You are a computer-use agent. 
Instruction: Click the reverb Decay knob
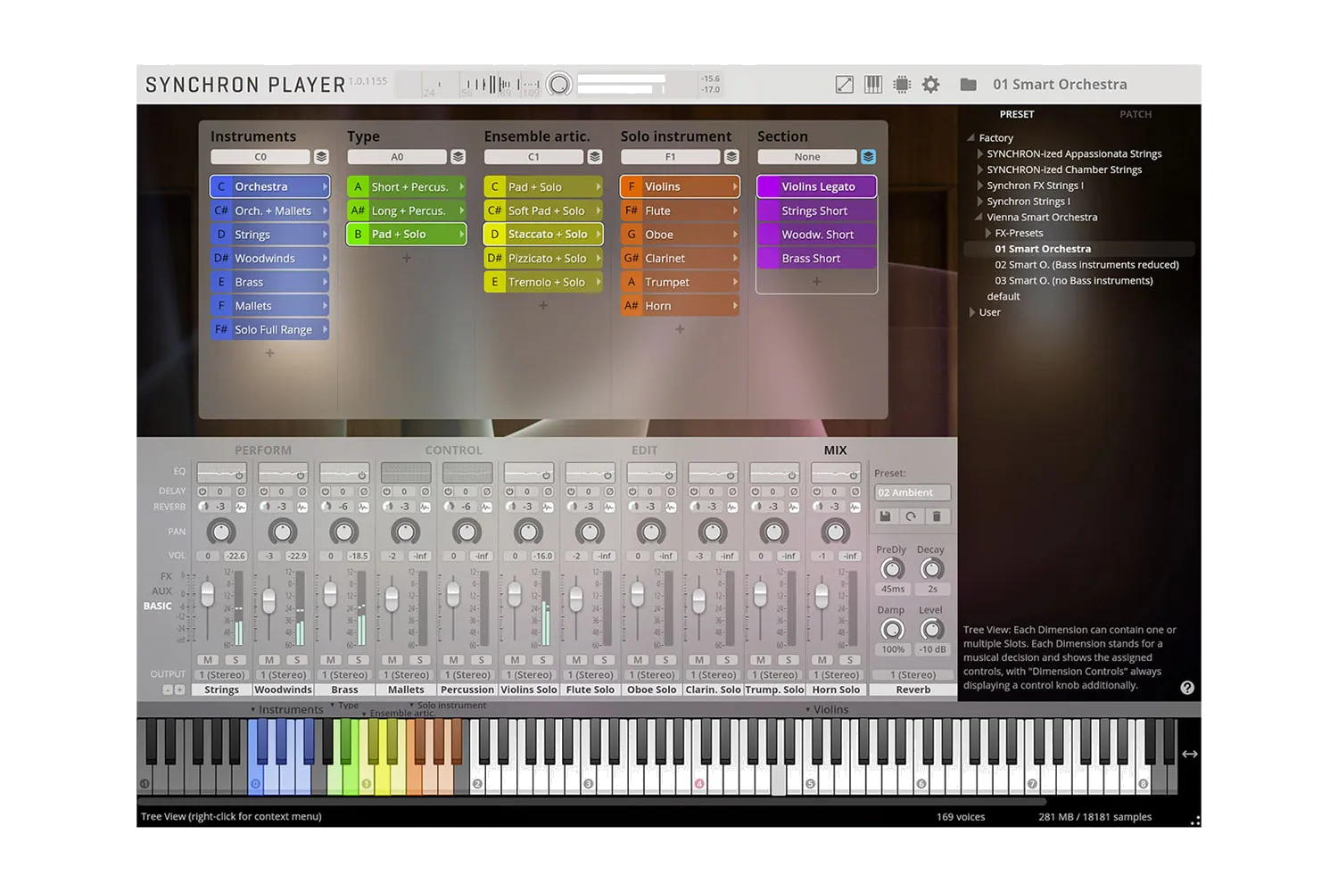[931, 569]
